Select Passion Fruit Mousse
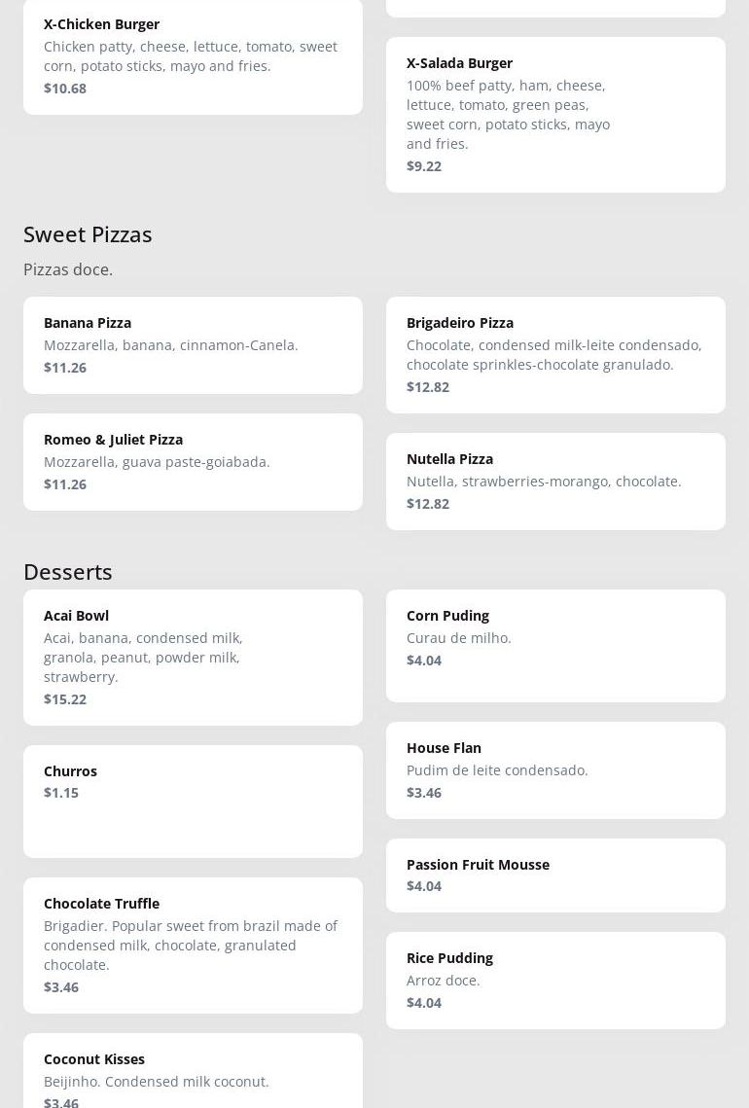The height and width of the screenshot is (1108, 749). 555,875
